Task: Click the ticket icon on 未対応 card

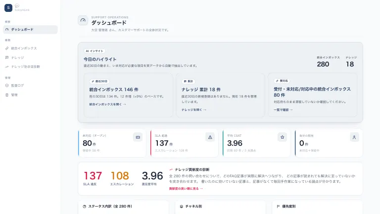Action: pos(138,137)
